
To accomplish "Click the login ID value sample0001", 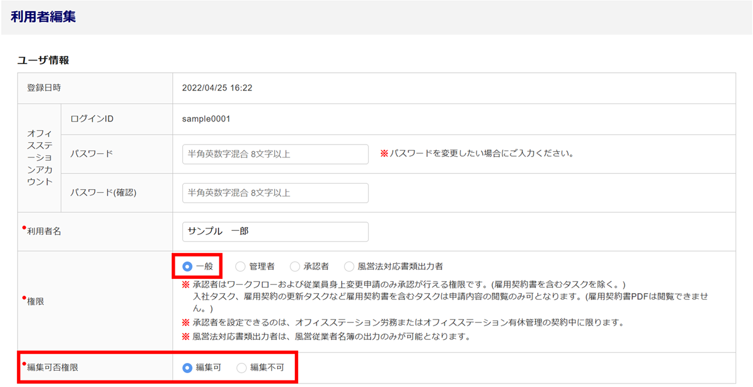I will (206, 119).
